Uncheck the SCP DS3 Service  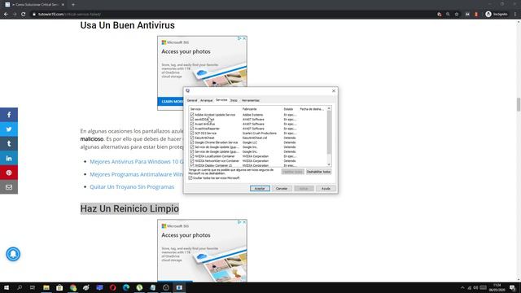(x=192, y=133)
